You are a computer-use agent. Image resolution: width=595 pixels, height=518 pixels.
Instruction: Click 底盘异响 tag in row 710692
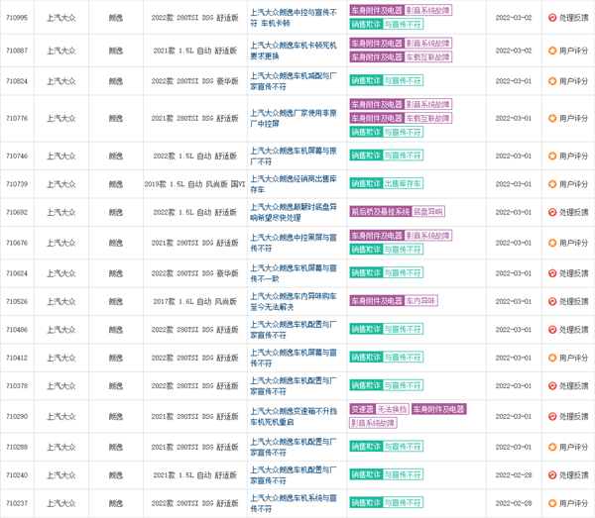coord(428,211)
